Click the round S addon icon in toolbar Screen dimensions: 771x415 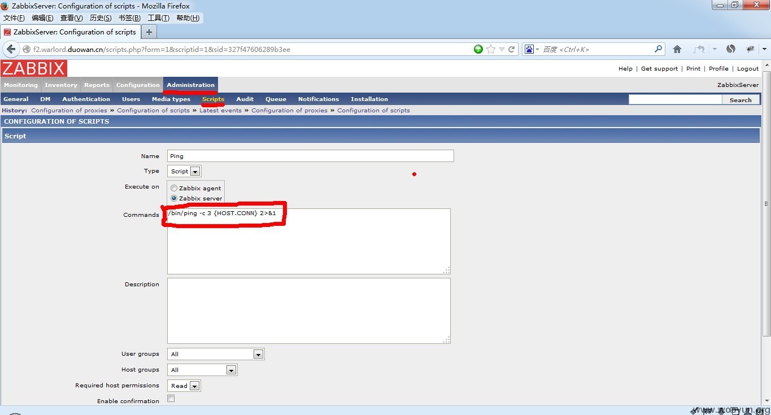pyautogui.click(x=731, y=49)
